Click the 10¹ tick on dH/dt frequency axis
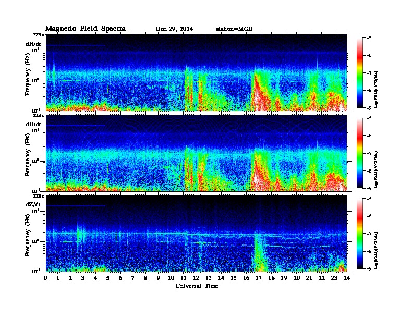Screen dimensions: 413x319 [x=35, y=50]
